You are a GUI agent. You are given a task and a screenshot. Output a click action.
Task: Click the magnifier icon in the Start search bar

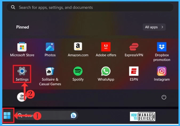(13, 7)
